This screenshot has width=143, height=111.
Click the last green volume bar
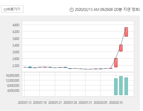coord(126,86)
